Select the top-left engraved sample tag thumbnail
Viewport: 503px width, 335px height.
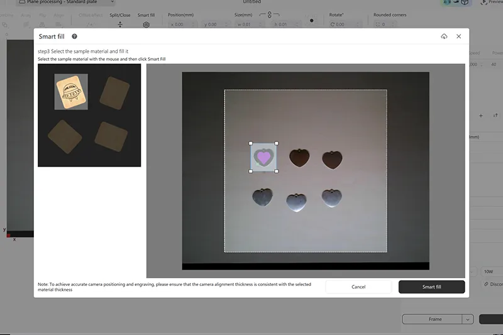(x=70, y=92)
